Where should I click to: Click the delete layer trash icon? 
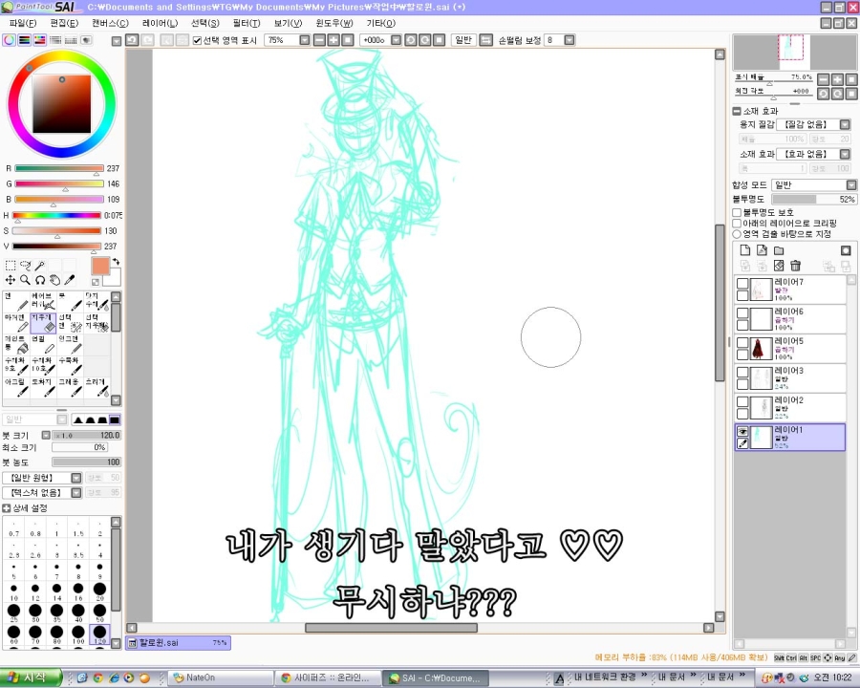(x=795, y=265)
